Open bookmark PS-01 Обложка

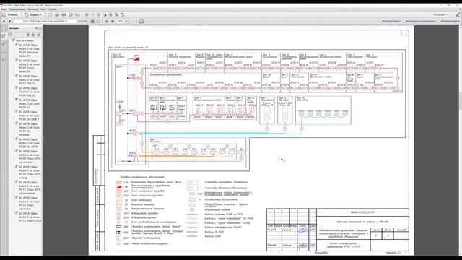coord(29,51)
